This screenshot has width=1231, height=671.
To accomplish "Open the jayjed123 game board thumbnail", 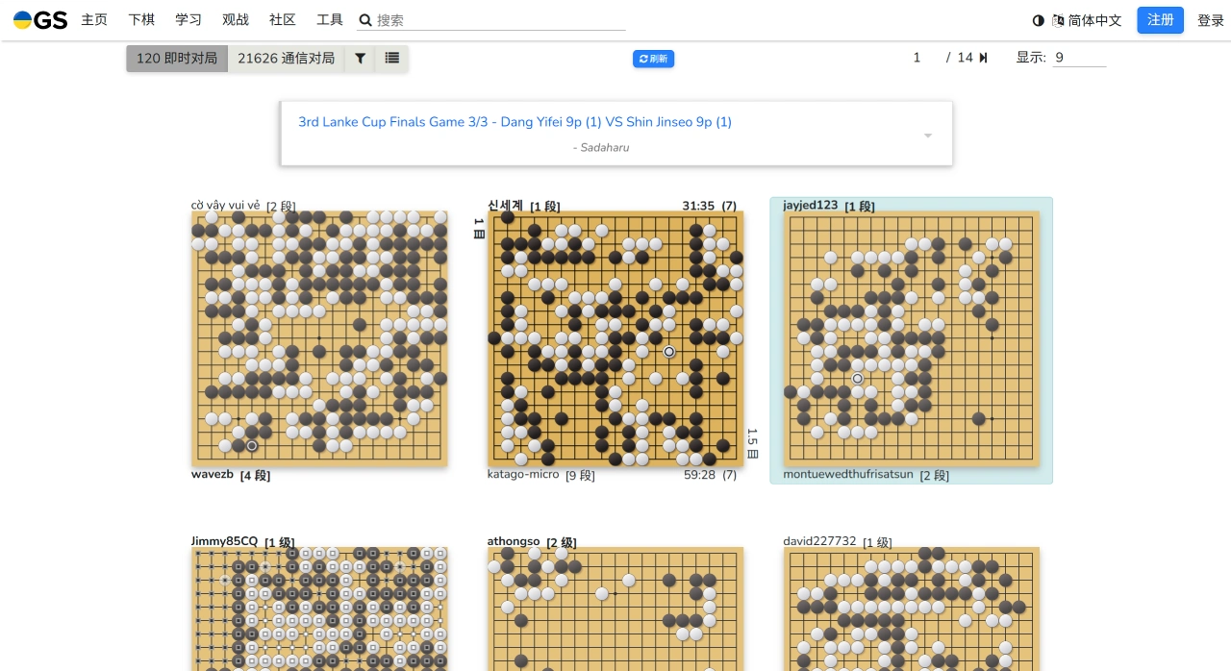I will (x=911, y=338).
